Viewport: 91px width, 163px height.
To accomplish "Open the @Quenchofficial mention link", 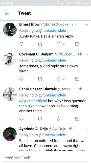I will 33,101.
